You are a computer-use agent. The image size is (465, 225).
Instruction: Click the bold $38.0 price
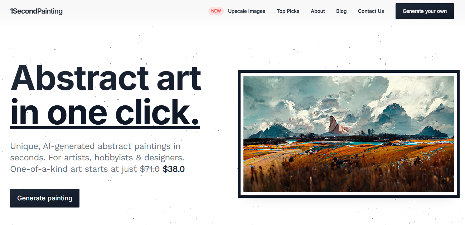tap(174, 169)
